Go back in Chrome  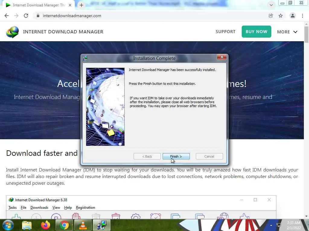coord(7,16)
